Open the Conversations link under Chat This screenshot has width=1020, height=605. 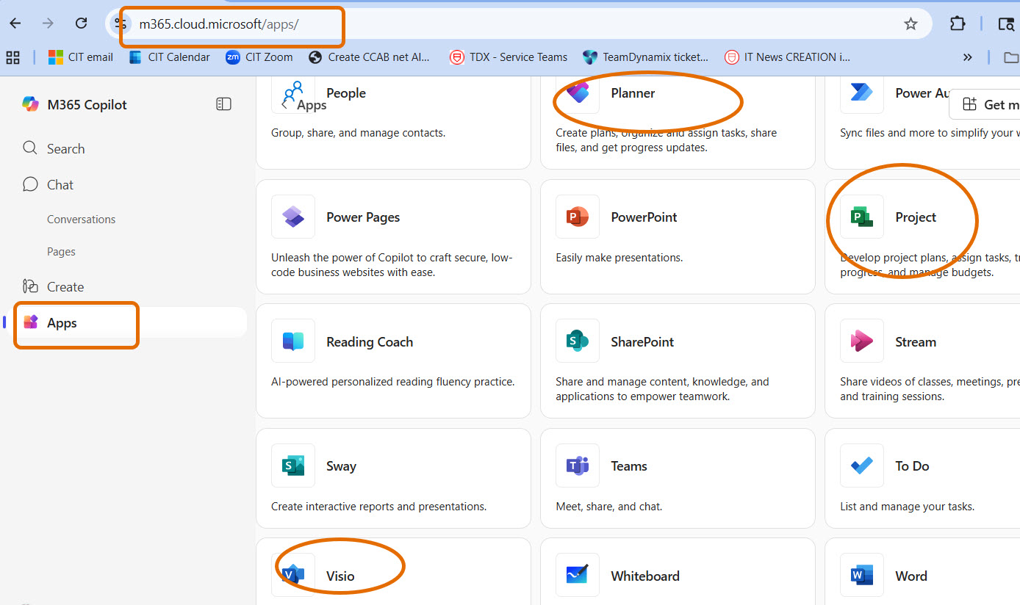(81, 220)
